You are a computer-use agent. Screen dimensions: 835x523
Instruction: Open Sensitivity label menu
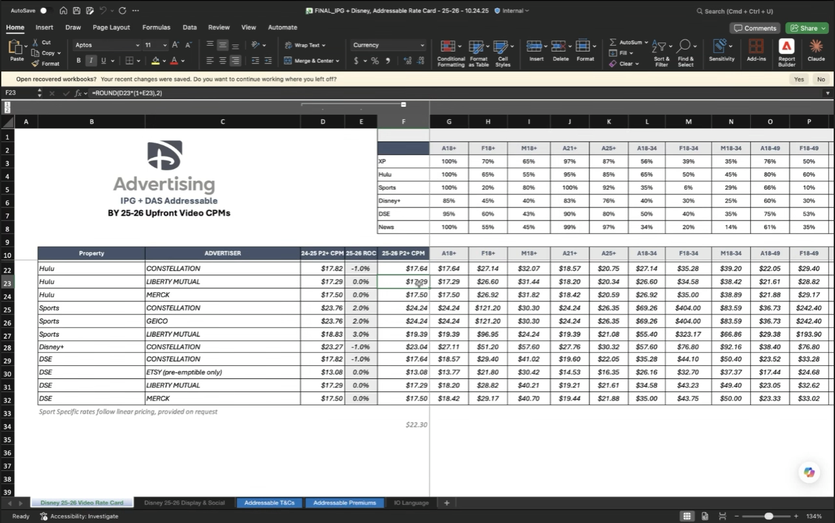pyautogui.click(x=721, y=51)
